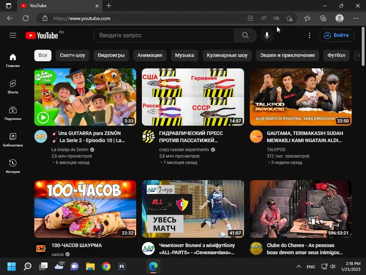The width and height of the screenshot is (366, 275).
Task: Play the TALKPOD roasting thumbnail
Action: 301,97
